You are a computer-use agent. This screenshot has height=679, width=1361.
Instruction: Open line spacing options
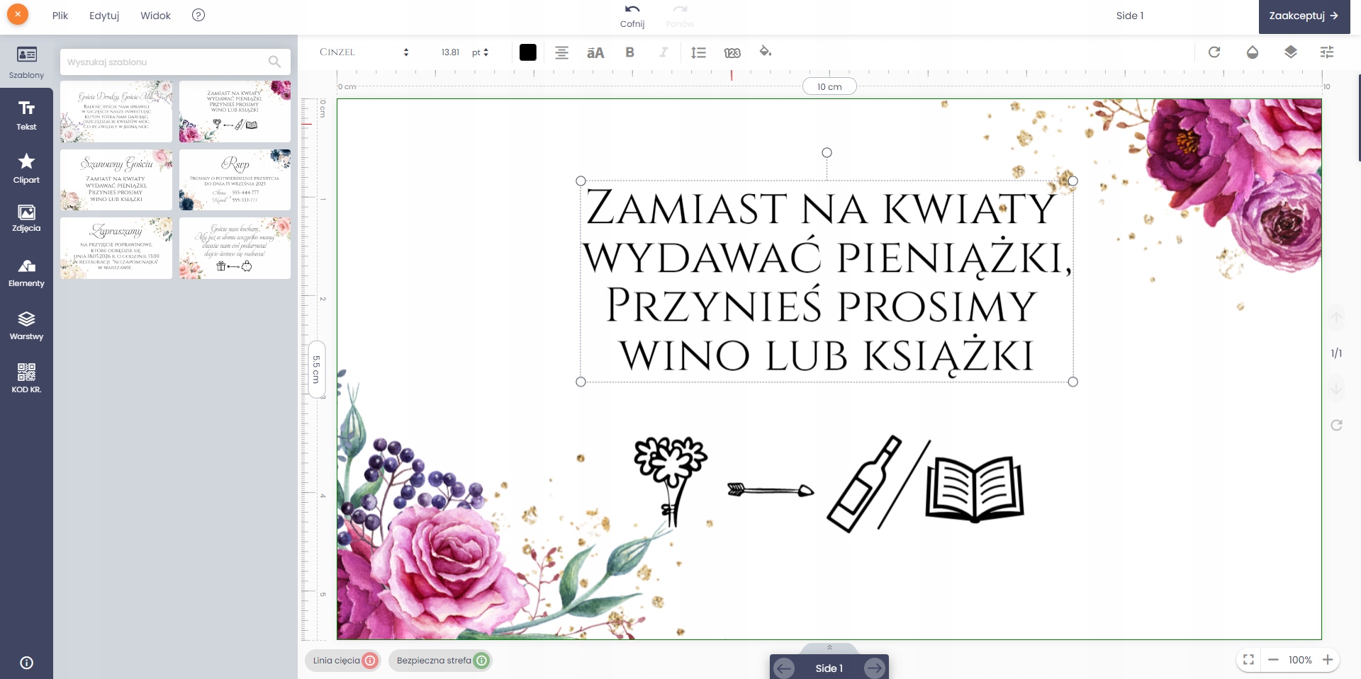click(x=698, y=52)
